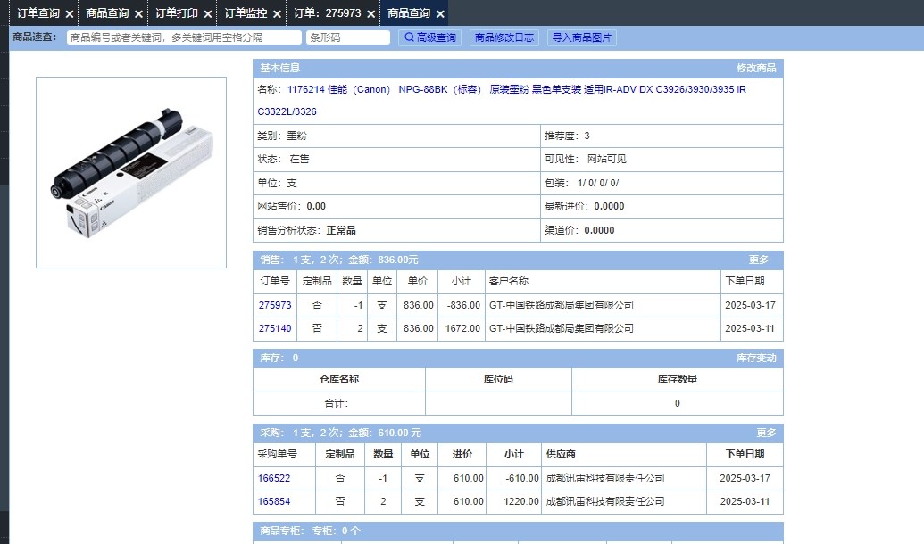Open purchase order 165854
Screen dimensions: 924x544
click(x=274, y=501)
